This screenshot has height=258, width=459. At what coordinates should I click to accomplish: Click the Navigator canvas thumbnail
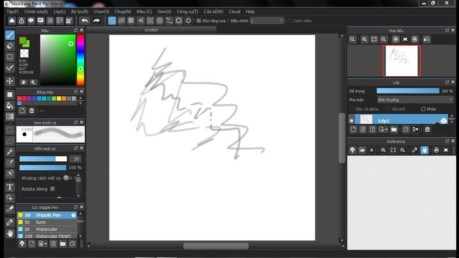coord(402,61)
